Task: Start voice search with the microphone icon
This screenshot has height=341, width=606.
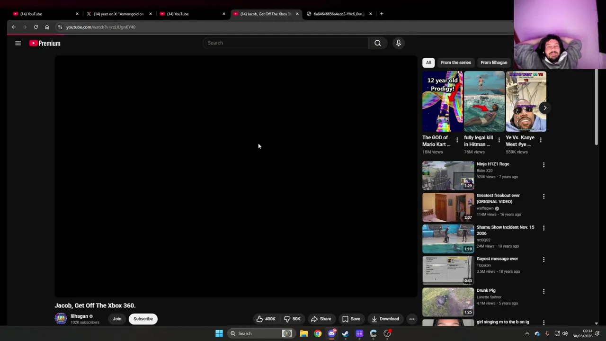Action: click(x=399, y=43)
